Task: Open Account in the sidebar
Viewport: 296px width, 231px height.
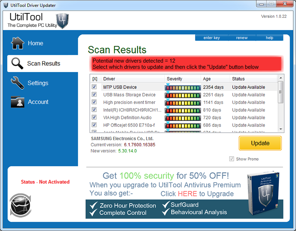Action: click(x=38, y=102)
